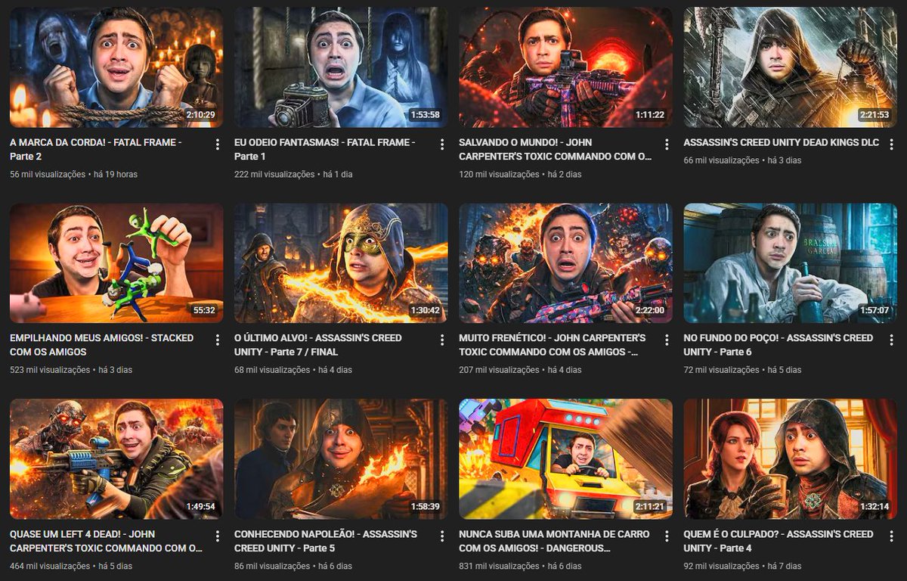Open options menu for QUASE UM LEFT 4 DEAD video
Screen dimensions: 907x581
coord(218,536)
